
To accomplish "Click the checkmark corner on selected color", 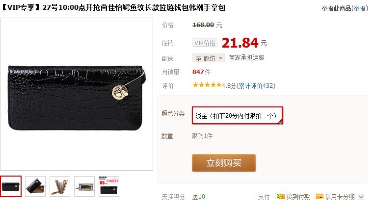I will click(280, 122).
